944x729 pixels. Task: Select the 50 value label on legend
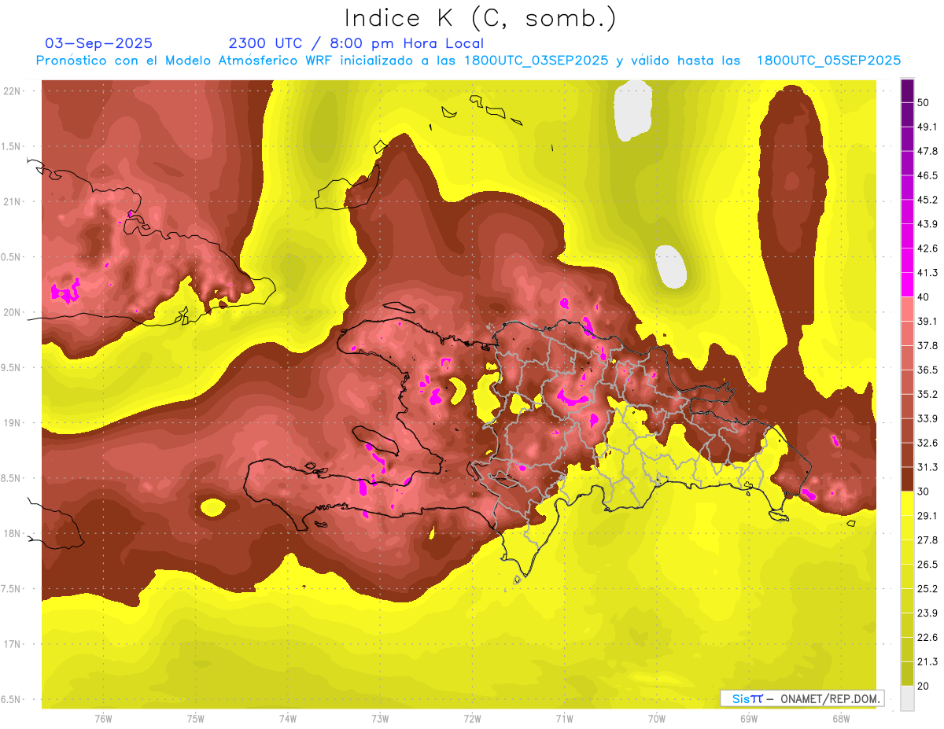click(x=924, y=102)
